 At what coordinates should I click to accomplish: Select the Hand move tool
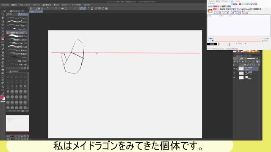point(3,18)
